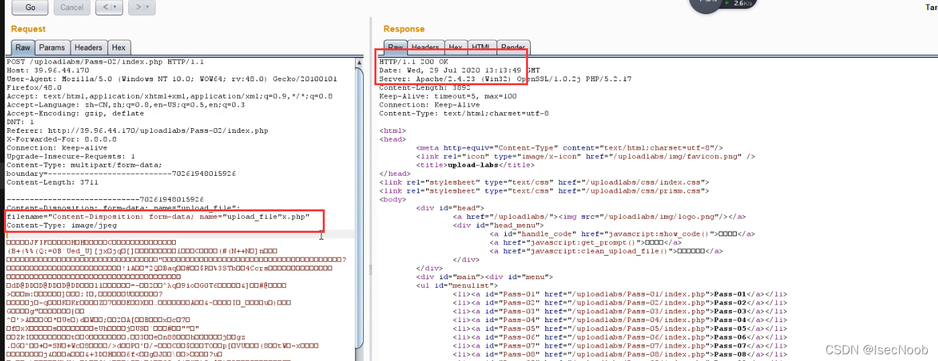Click the Date: Wed, 29 Jul 2020 line
This screenshot has width=938, height=361.
point(460,70)
